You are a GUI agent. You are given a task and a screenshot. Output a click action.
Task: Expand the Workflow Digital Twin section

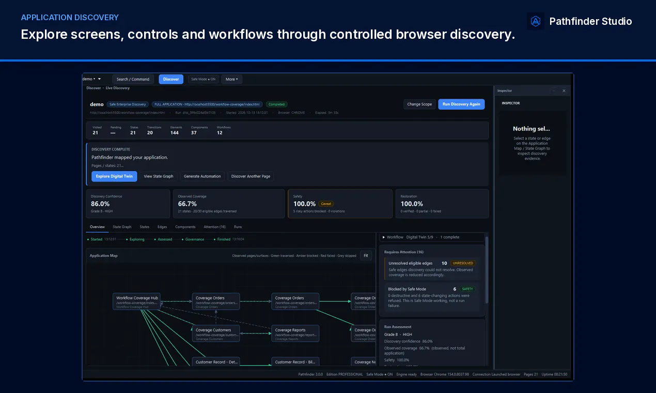432,237
